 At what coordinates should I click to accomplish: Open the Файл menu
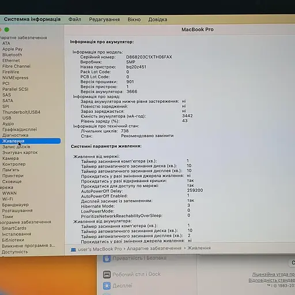75,20
